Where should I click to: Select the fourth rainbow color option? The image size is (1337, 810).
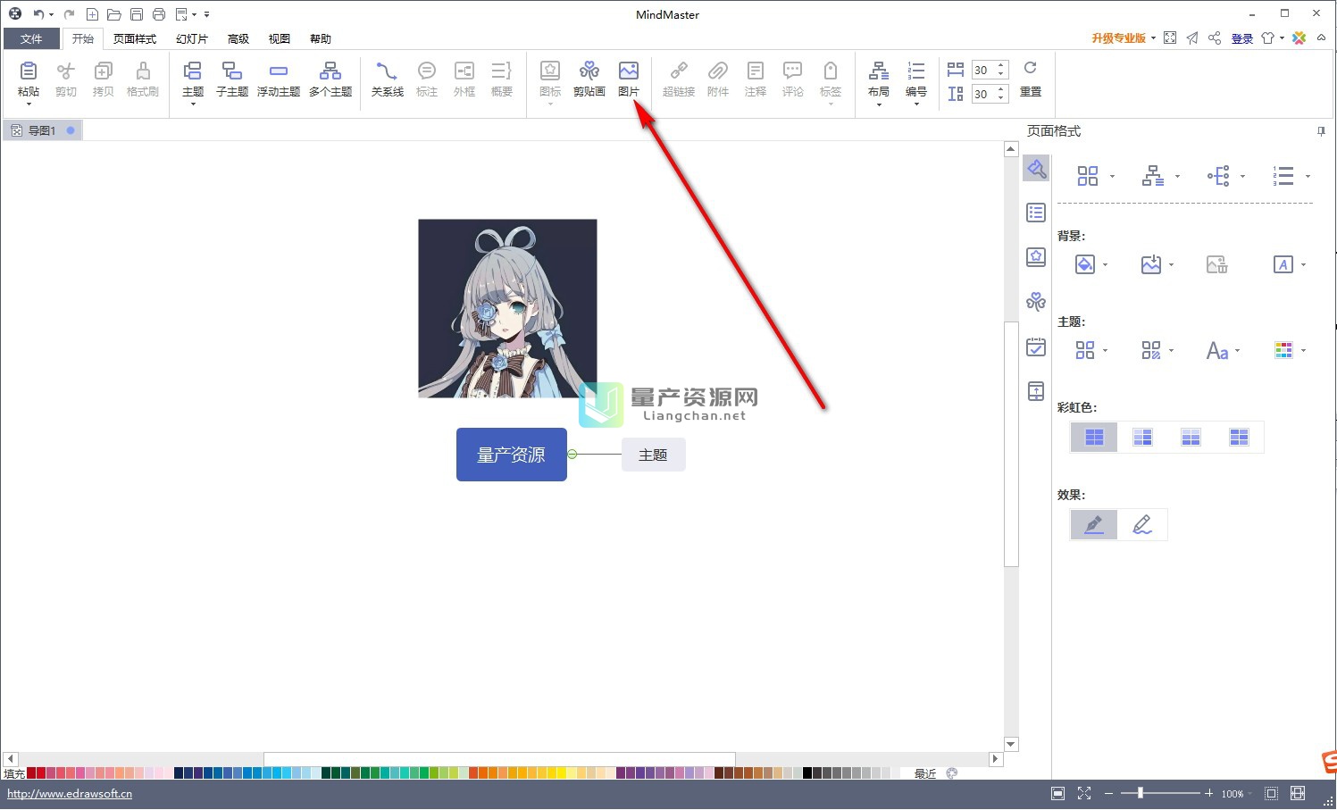coord(1239,437)
